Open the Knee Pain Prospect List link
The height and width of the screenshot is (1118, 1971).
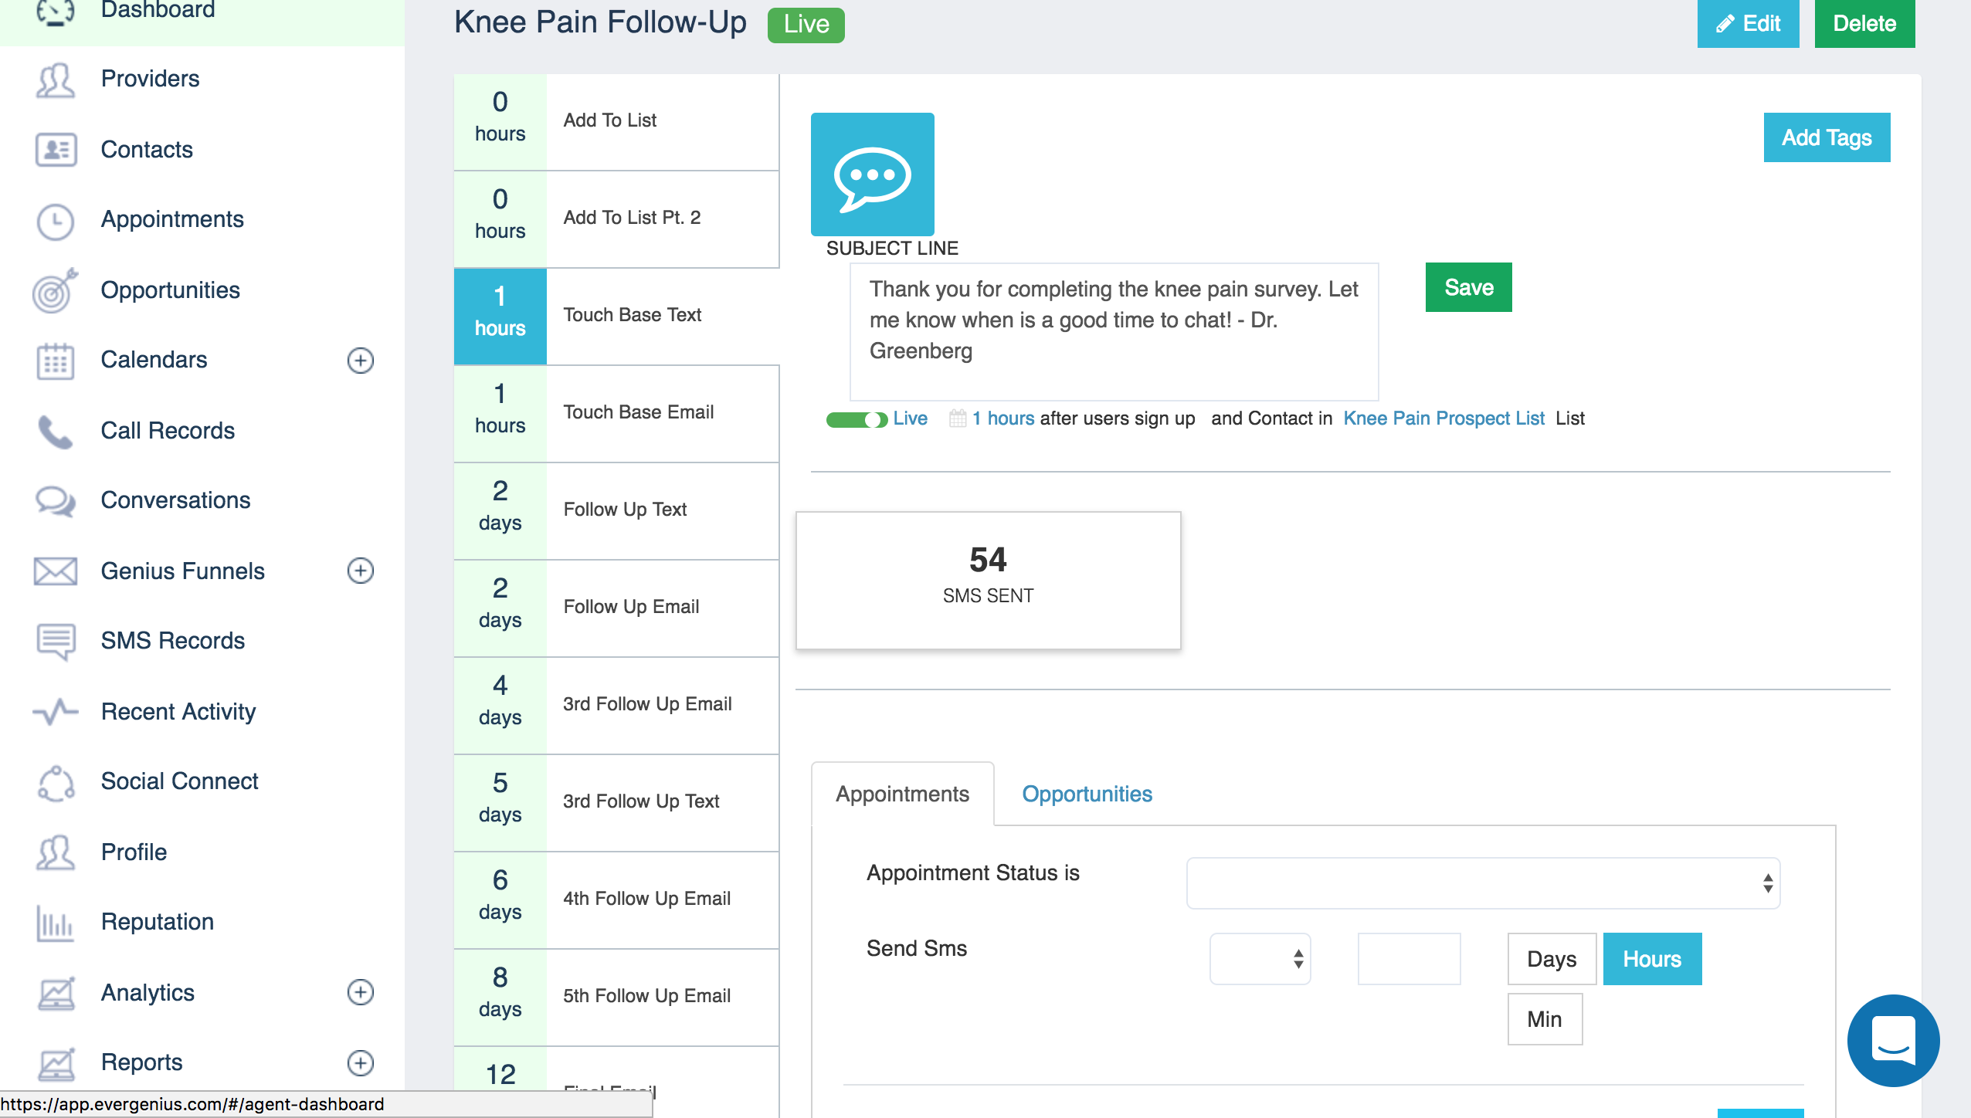click(x=1443, y=418)
